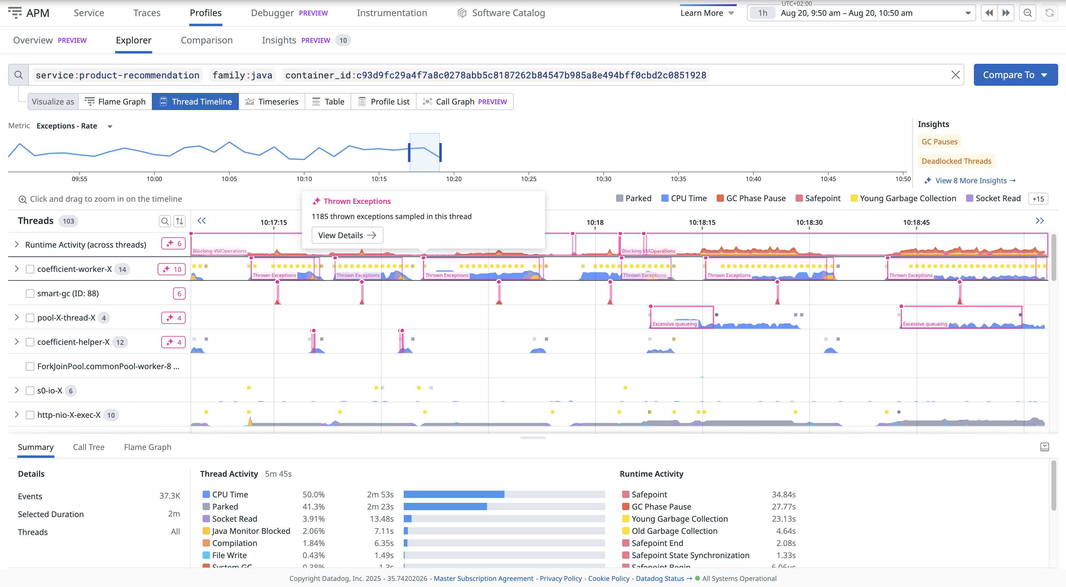Switch visualization to Timeseries
The height and width of the screenshot is (587, 1066).
point(272,101)
